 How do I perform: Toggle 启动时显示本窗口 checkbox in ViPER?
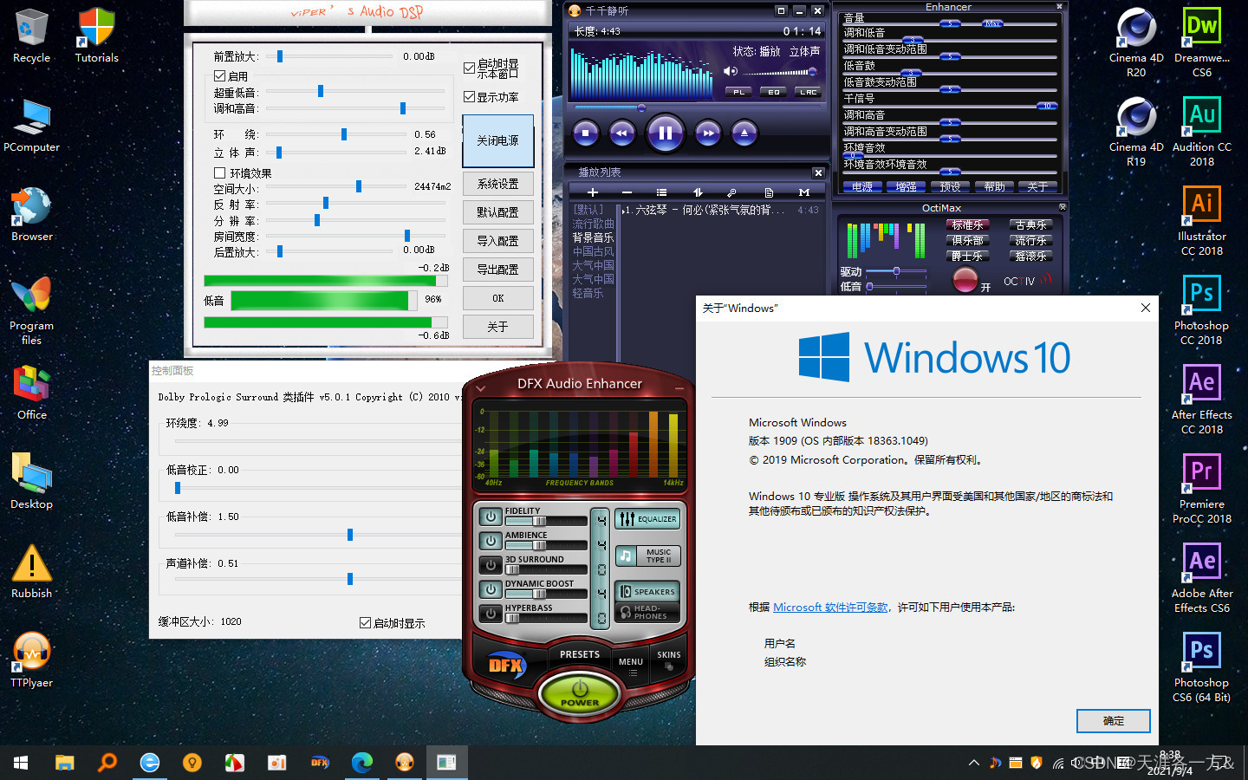469,68
